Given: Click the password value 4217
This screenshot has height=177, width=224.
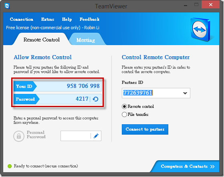Looking at the screenshot, I should [x=82, y=99].
